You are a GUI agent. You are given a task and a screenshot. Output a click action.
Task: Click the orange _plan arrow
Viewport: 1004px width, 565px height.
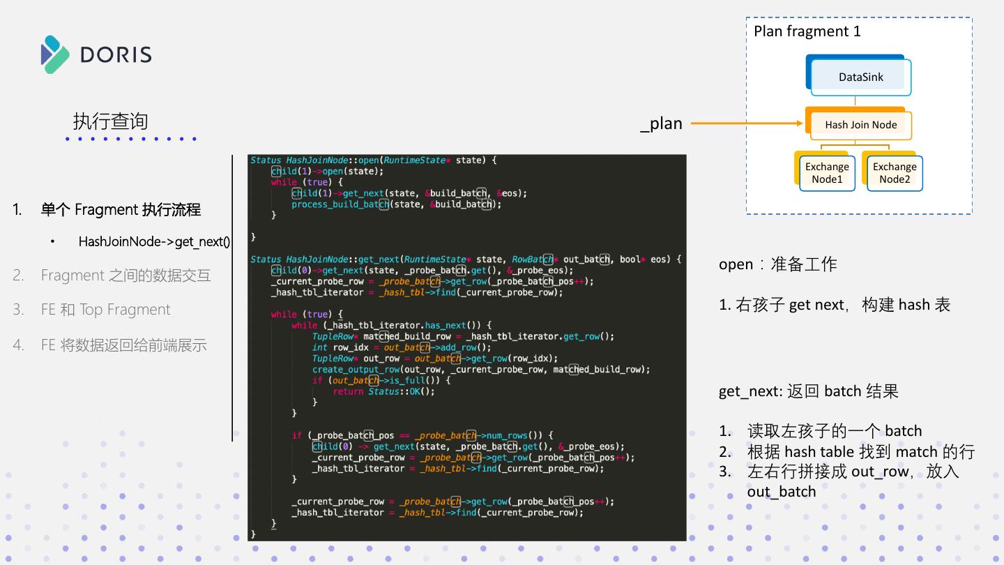pyautogui.click(x=746, y=124)
